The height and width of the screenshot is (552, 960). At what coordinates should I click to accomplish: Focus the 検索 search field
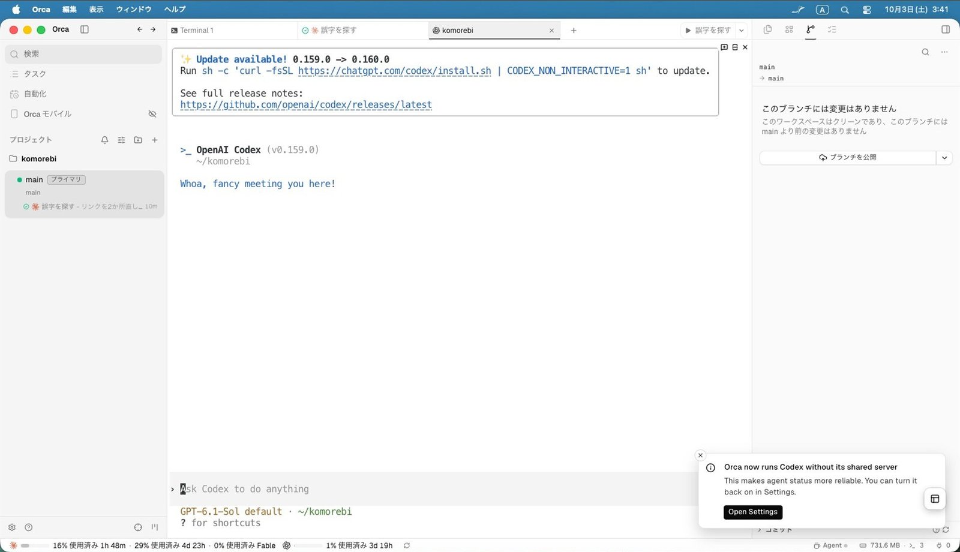click(x=83, y=54)
